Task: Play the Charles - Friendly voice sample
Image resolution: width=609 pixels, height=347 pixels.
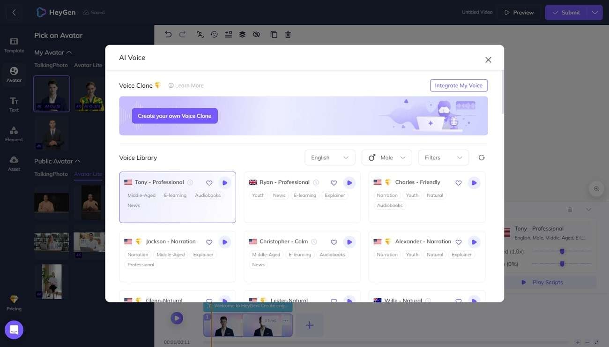Action: (474, 183)
